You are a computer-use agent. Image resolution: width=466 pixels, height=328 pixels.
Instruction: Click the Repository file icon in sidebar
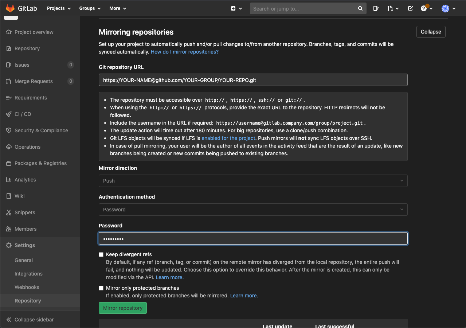click(x=9, y=48)
